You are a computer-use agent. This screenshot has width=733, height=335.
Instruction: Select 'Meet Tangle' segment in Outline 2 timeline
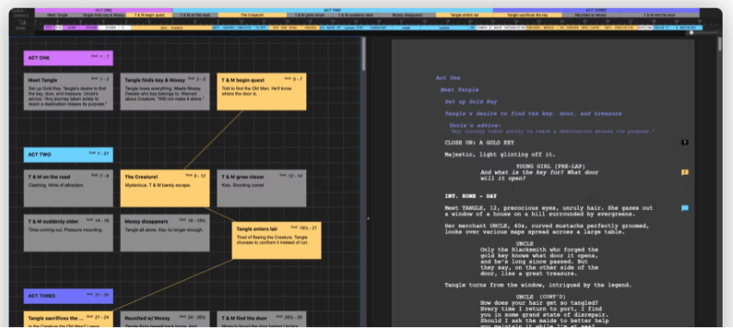point(58,16)
